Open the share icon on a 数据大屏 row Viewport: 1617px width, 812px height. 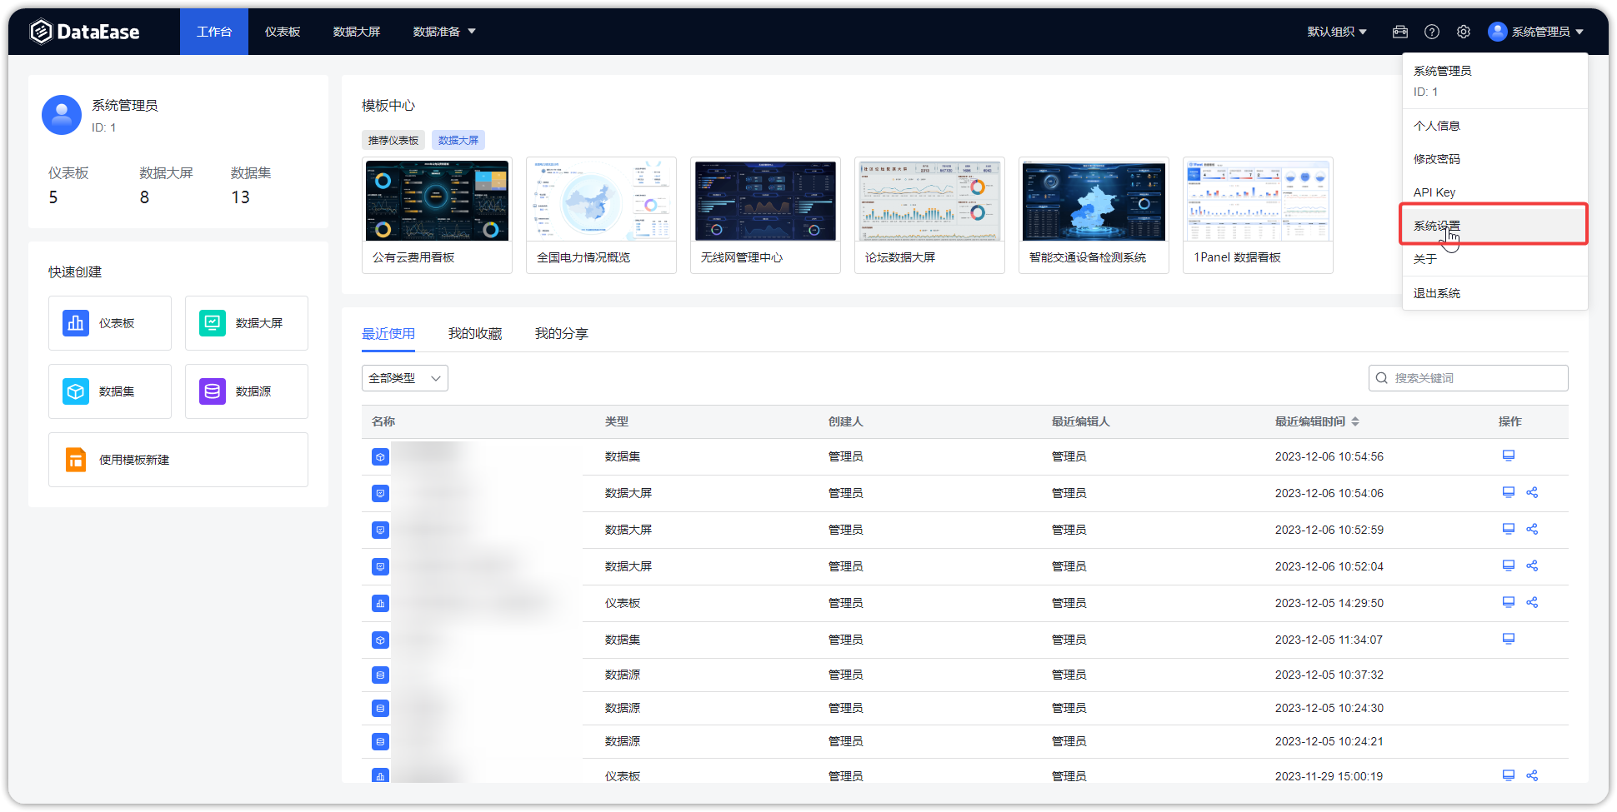point(1532,492)
